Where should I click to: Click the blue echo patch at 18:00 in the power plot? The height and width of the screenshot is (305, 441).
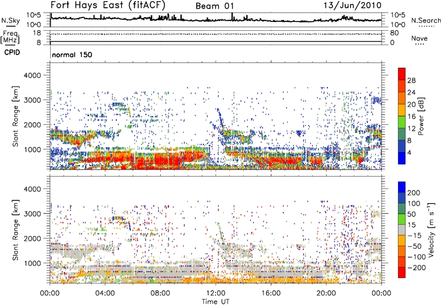[x=299, y=133]
